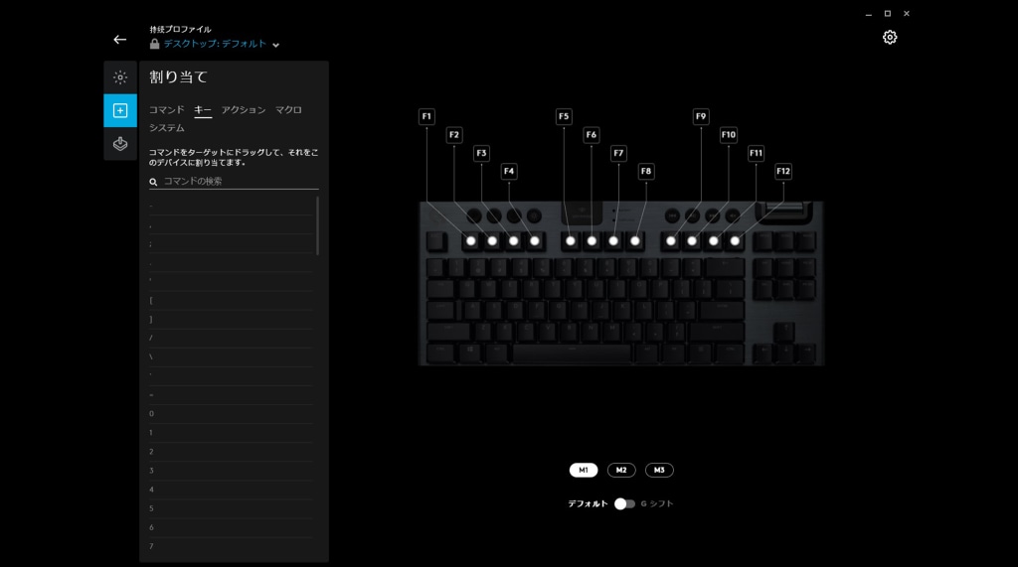
Task: Switch to the マクロ tab
Action: click(x=288, y=109)
